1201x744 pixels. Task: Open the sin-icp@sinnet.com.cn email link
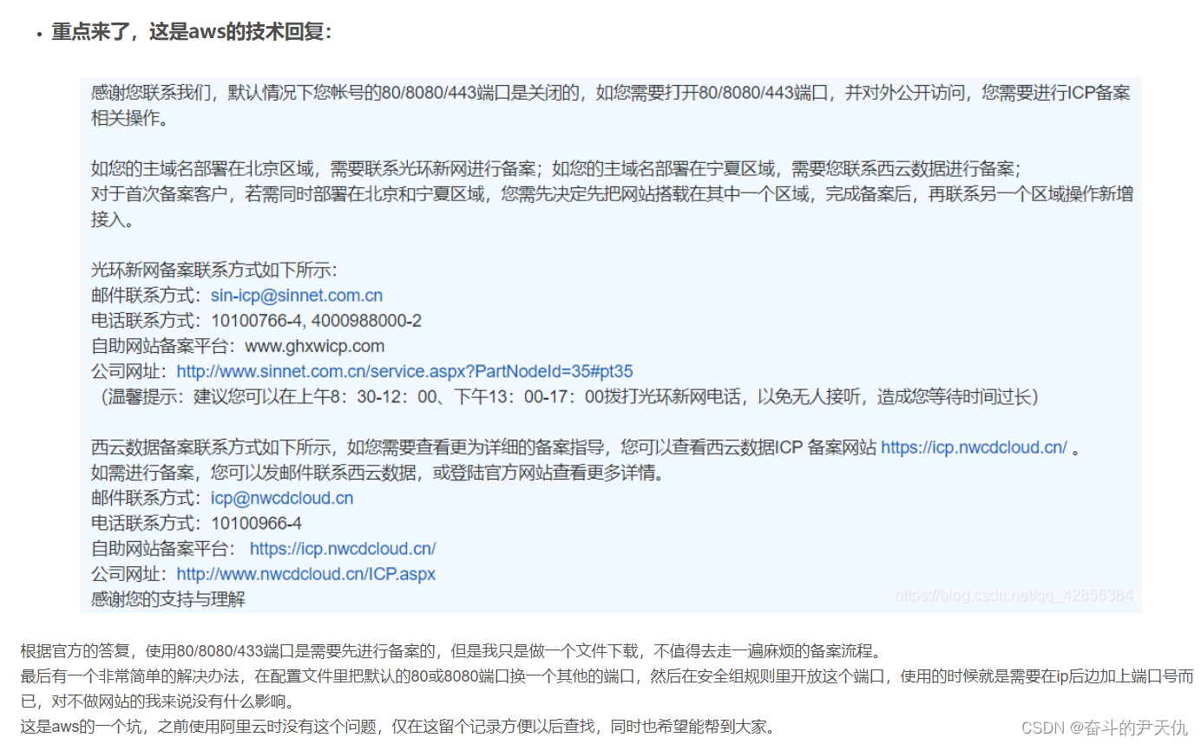[297, 296]
